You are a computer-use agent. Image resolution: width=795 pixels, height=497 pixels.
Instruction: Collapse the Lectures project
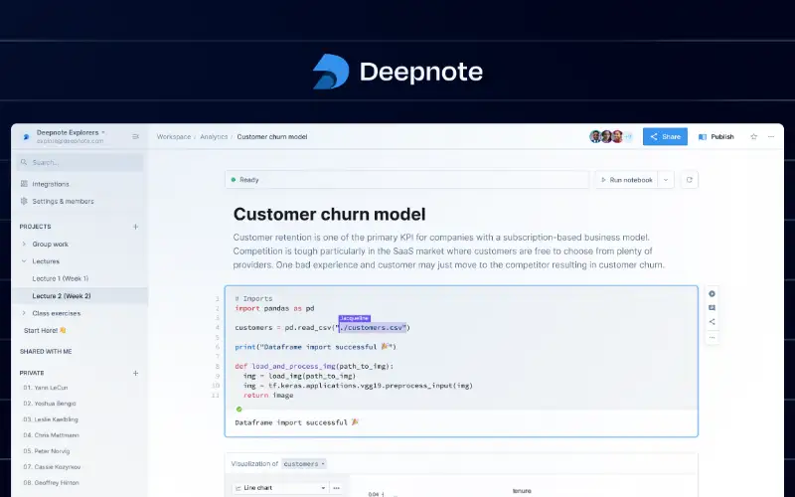pyautogui.click(x=24, y=261)
